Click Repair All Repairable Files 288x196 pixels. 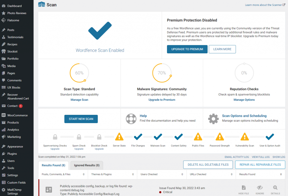(260, 165)
